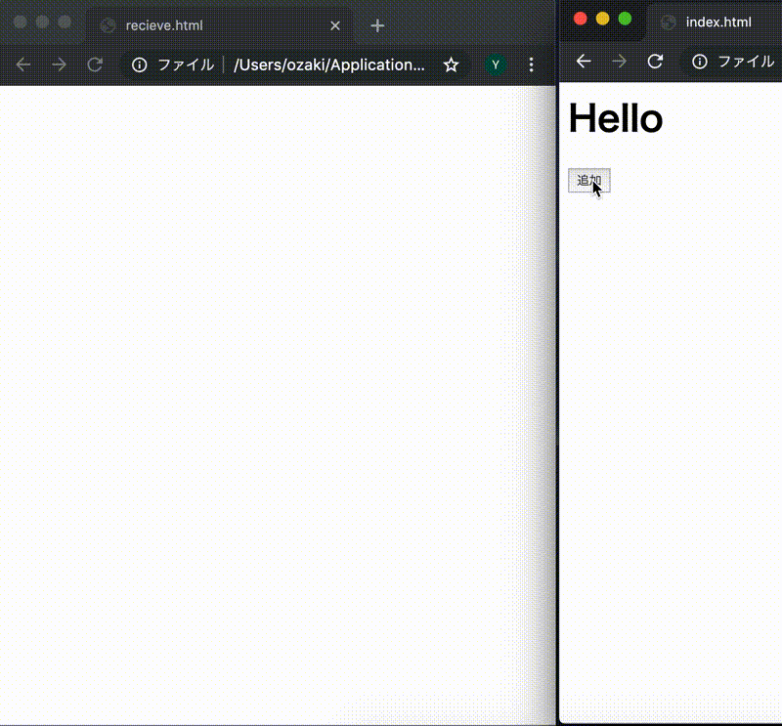Select the index.html tab
The width and height of the screenshot is (782, 726).
(x=718, y=21)
